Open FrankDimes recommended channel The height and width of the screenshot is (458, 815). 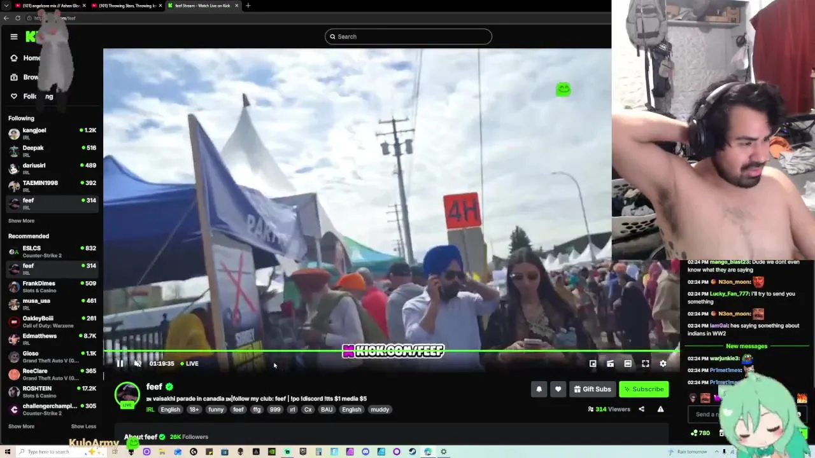(x=52, y=286)
